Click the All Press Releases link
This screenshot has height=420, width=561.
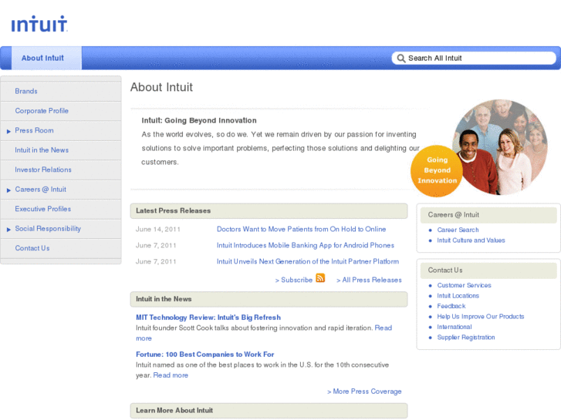pyautogui.click(x=369, y=280)
